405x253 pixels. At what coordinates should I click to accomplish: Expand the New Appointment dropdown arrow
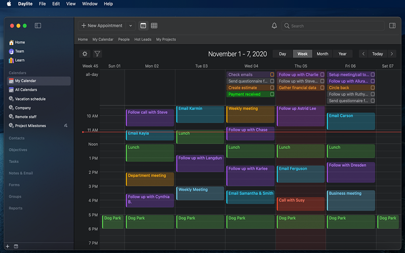point(131,26)
